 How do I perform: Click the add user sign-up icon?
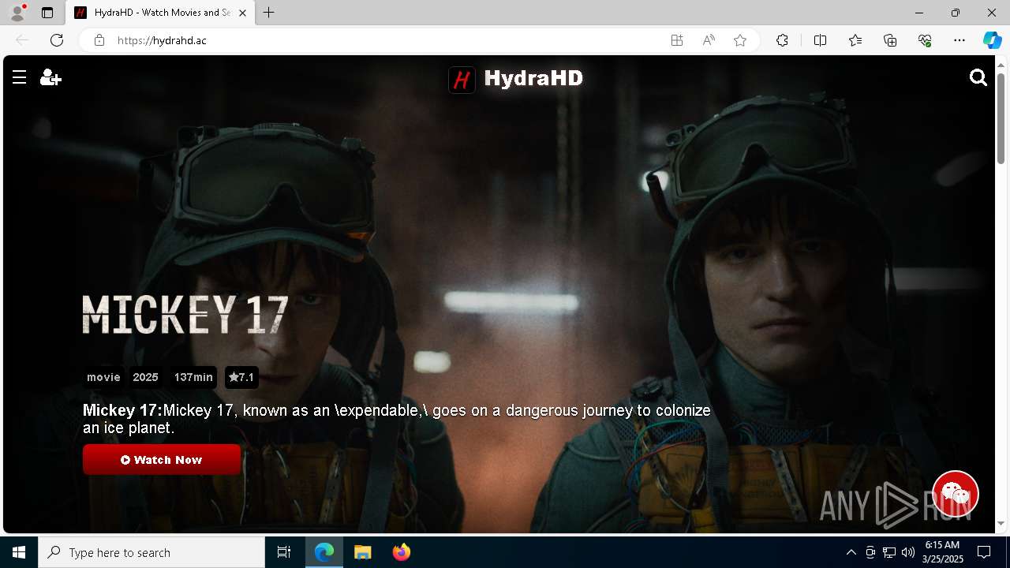coord(50,77)
